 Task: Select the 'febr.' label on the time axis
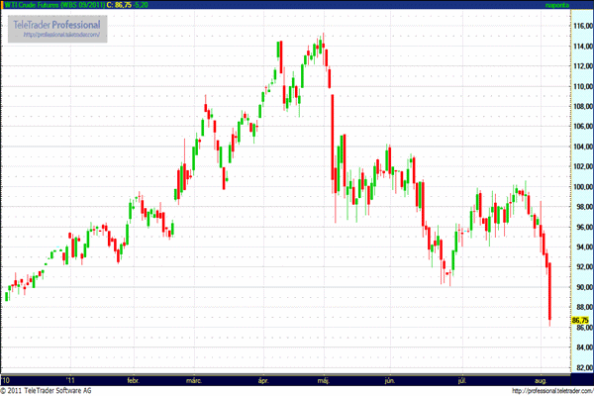[x=135, y=378]
